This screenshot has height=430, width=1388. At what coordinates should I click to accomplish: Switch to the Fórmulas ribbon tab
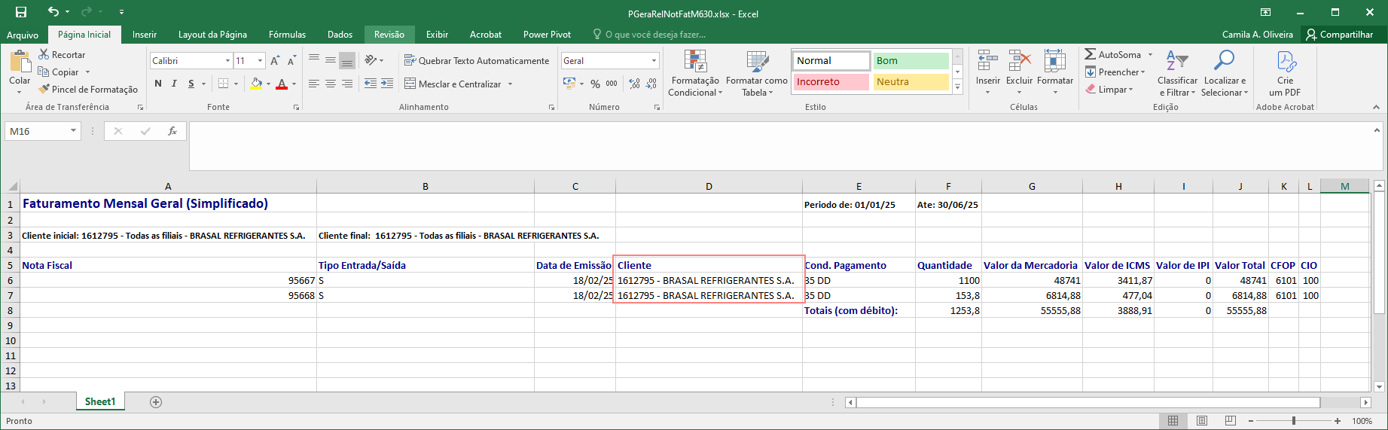[287, 35]
